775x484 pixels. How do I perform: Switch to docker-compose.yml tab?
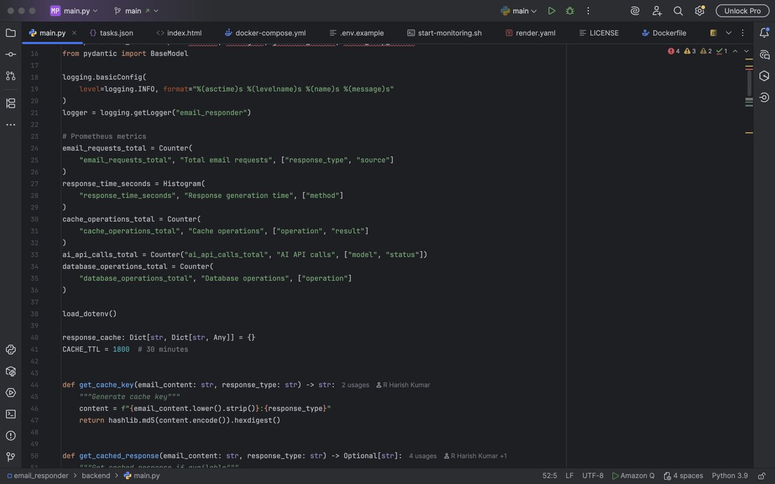(265, 33)
